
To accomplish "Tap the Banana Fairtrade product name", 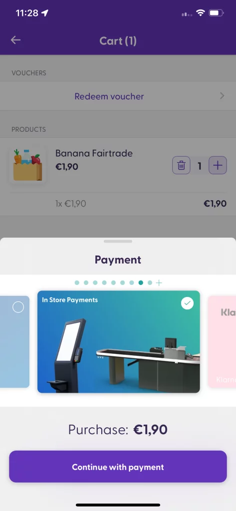I will 94,153.
